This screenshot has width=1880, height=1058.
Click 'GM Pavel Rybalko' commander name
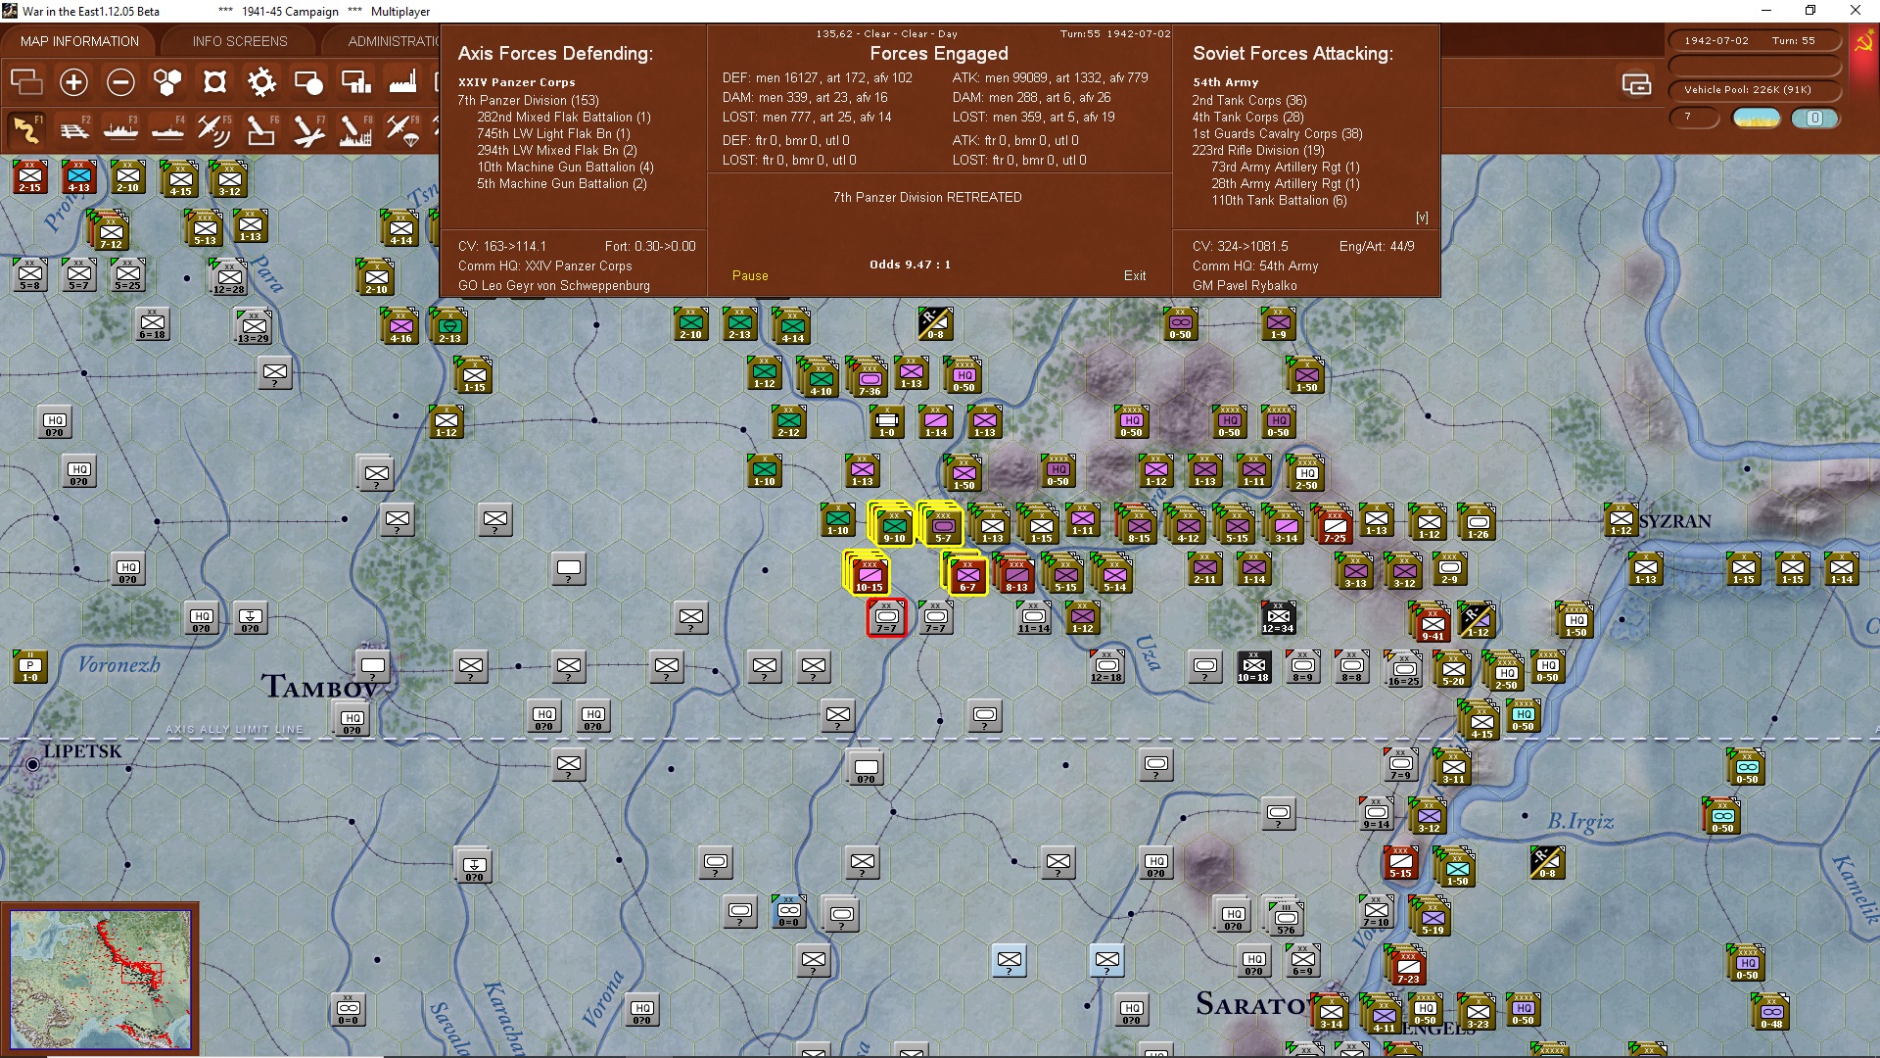[1245, 286]
